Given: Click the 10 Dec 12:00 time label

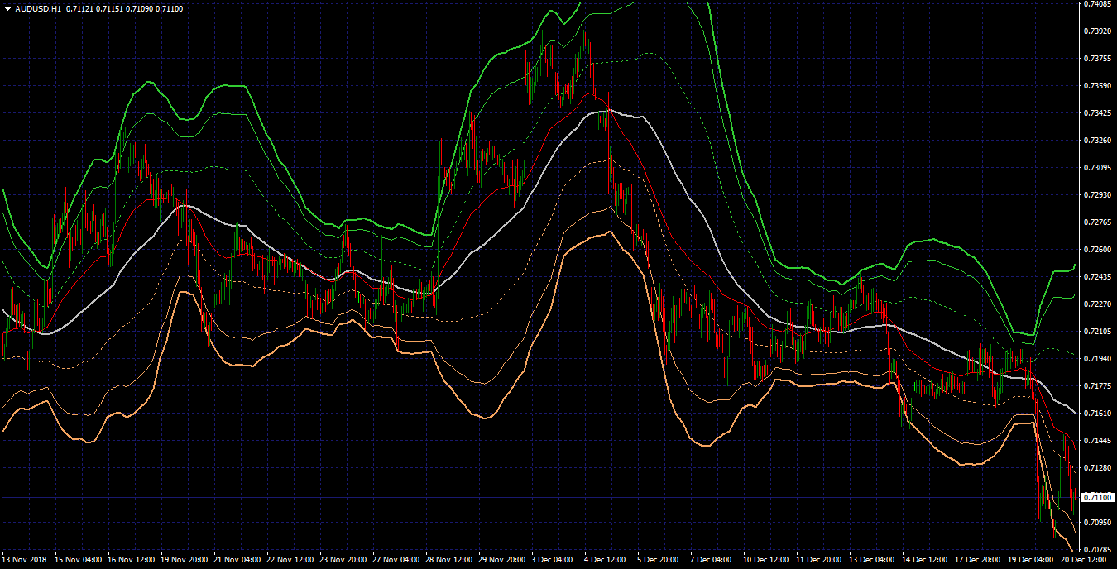Looking at the screenshot, I should click(766, 560).
